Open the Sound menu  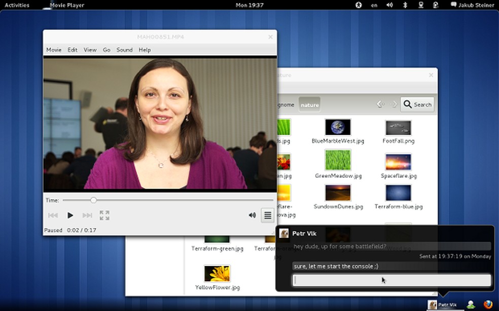(x=124, y=50)
